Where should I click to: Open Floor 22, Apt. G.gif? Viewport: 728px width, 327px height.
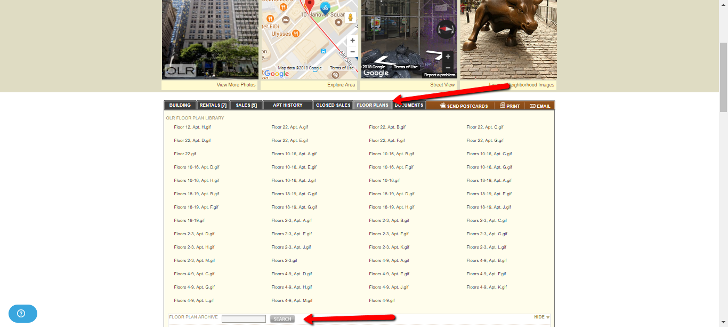point(485,140)
